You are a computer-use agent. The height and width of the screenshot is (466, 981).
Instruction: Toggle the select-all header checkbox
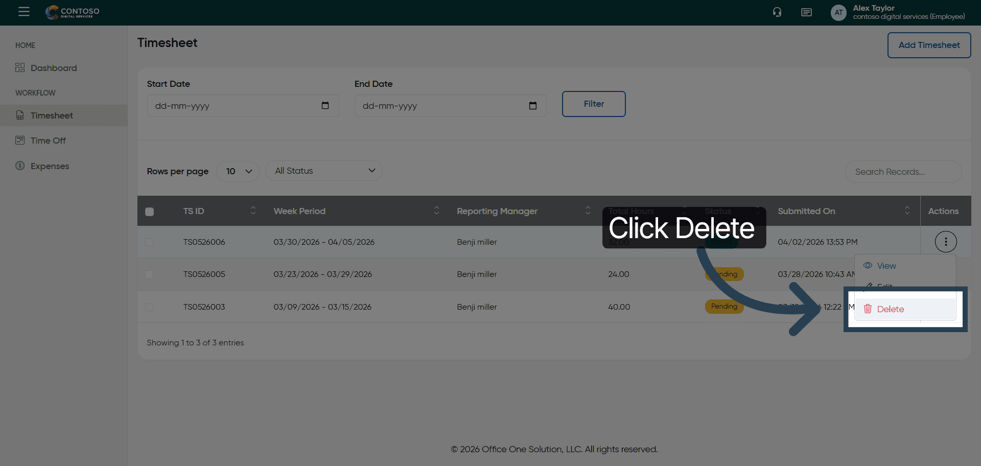(149, 212)
